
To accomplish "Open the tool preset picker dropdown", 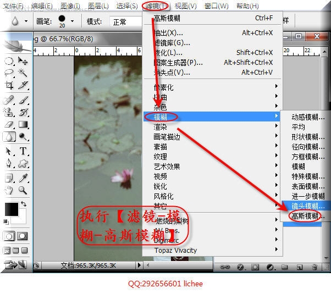I will point(26,21).
